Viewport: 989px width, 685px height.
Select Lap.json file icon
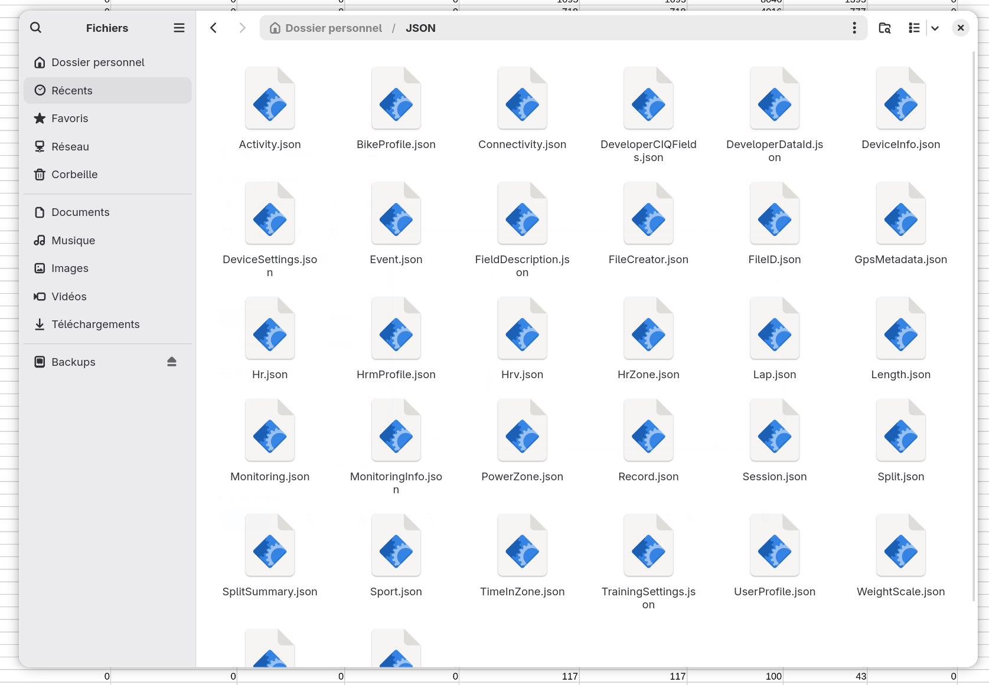[775, 328]
